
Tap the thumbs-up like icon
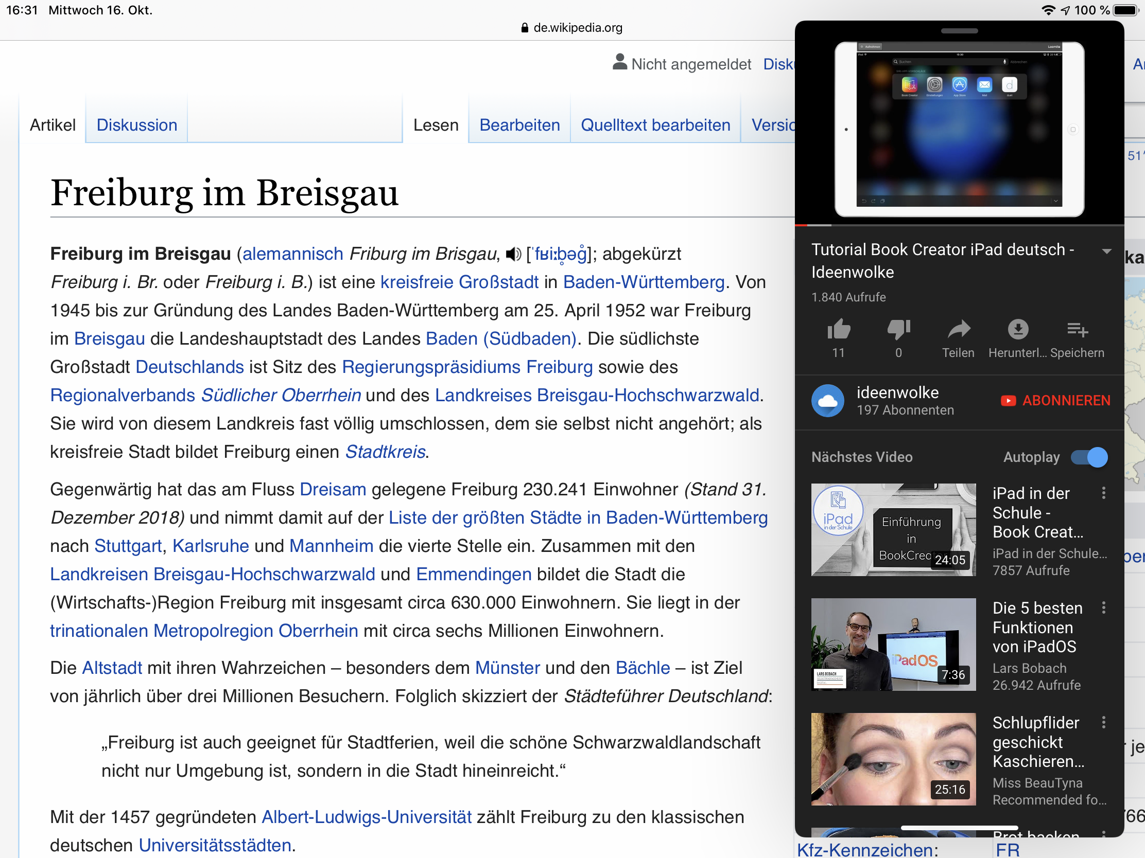(839, 329)
